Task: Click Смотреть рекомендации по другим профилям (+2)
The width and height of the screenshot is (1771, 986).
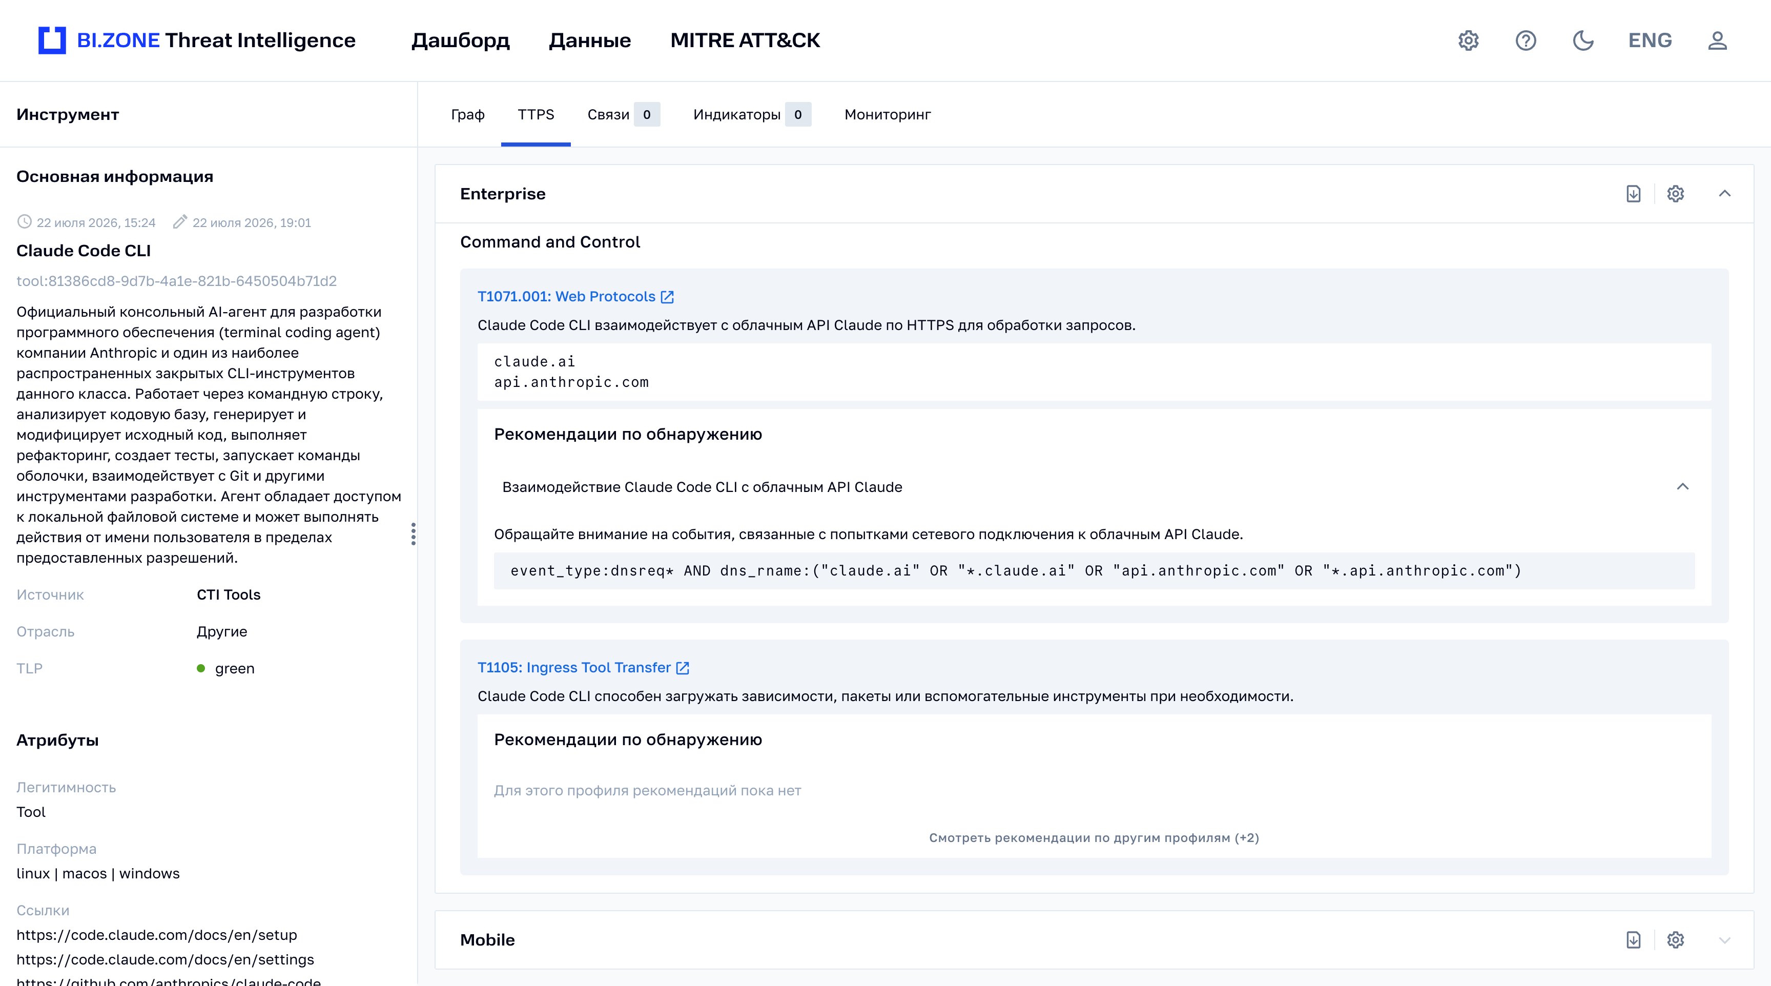Action: (x=1094, y=837)
